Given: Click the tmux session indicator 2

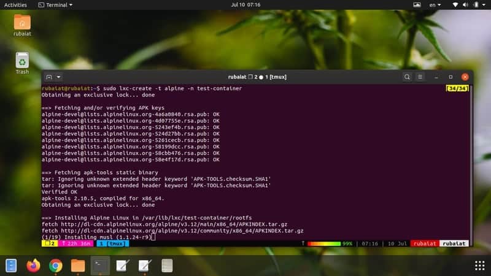Looking at the screenshot, I should click(50, 243).
